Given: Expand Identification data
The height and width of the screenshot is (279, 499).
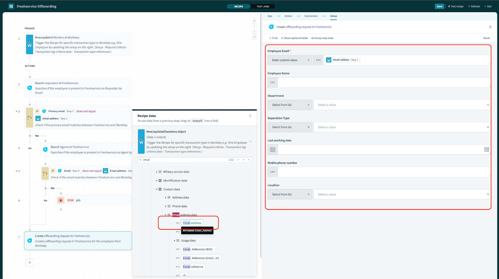Looking at the screenshot, I should pos(157,180).
